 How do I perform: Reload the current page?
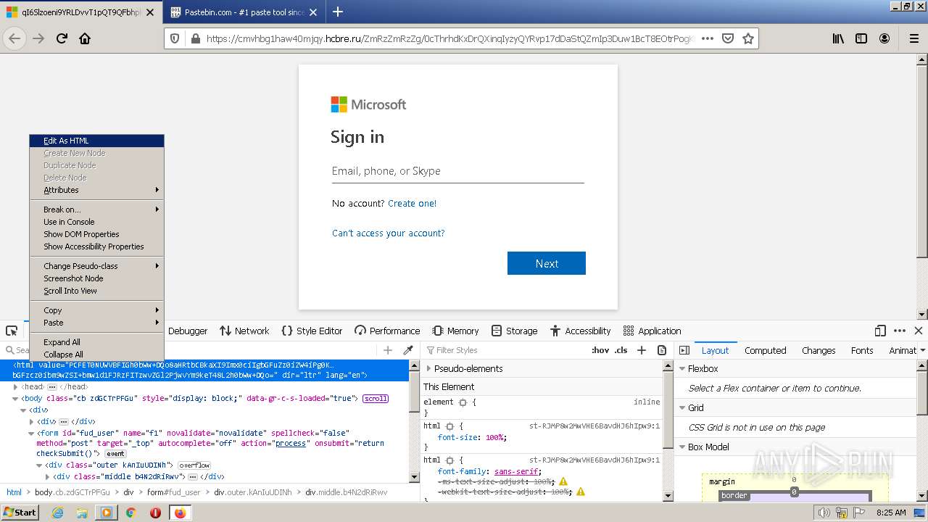click(x=62, y=38)
